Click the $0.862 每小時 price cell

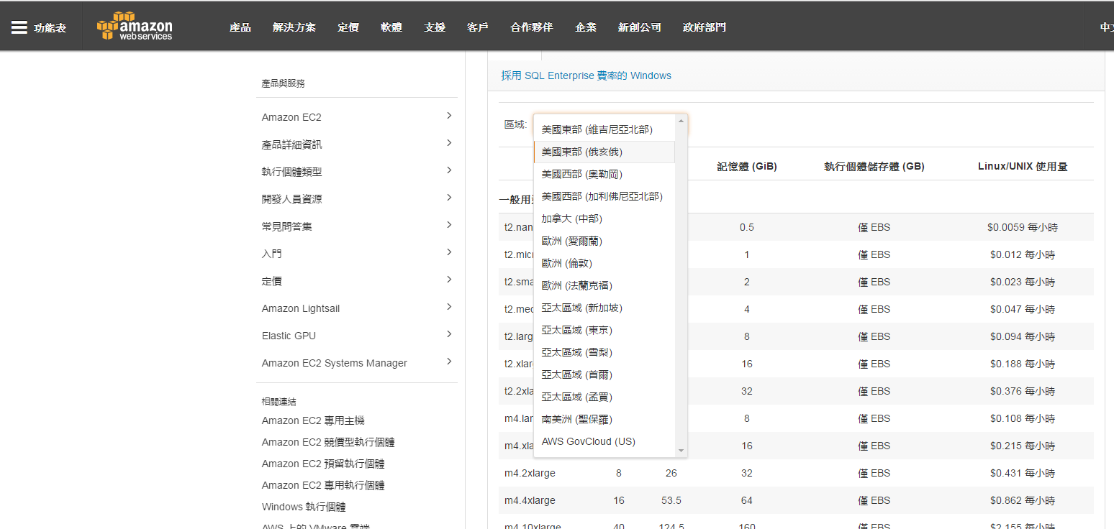click(x=1023, y=500)
